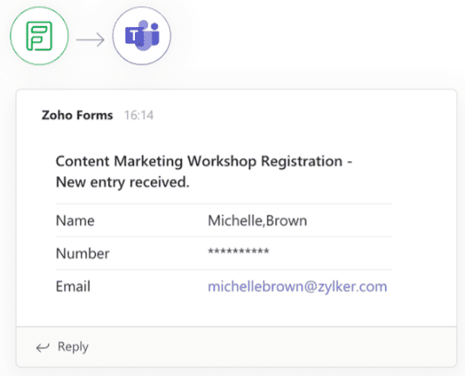Click the Reply arrow icon
Screen dimensions: 465x376
[43, 347]
